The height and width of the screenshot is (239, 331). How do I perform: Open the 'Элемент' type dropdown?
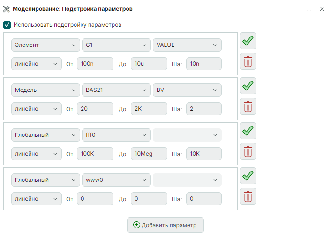[x=45, y=45]
